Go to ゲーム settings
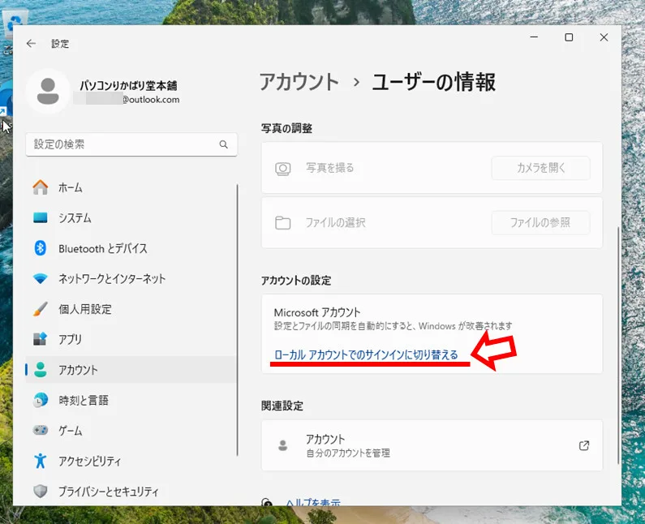This screenshot has width=645, height=524. pos(131,430)
